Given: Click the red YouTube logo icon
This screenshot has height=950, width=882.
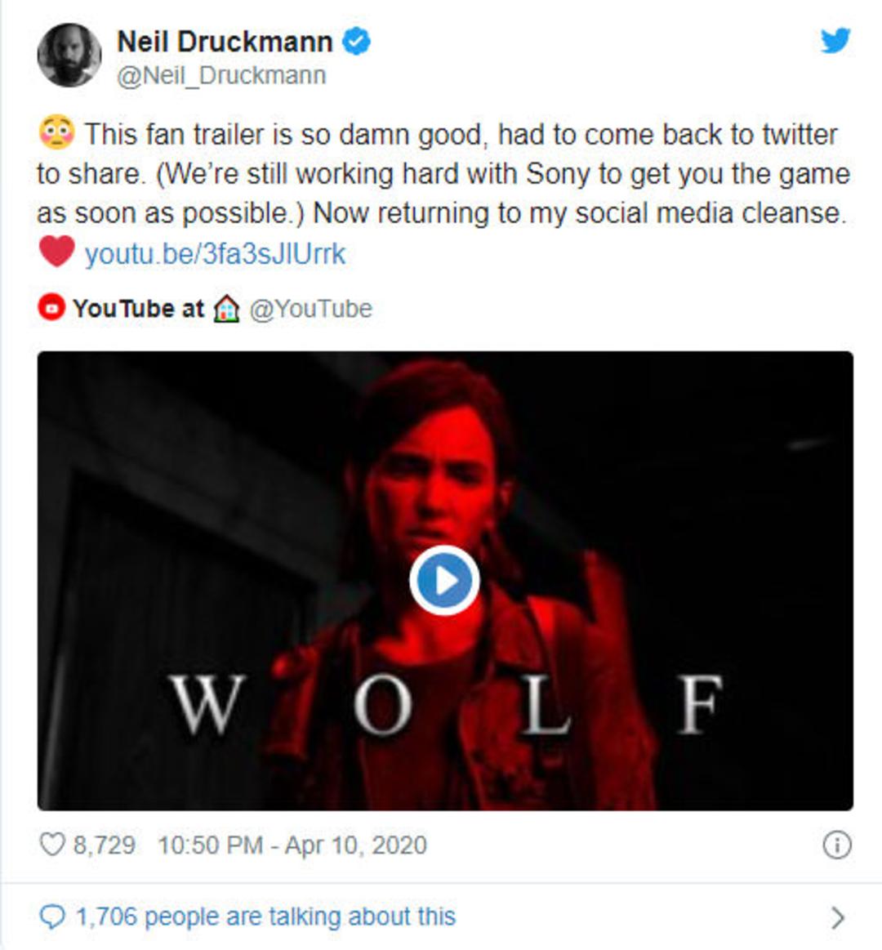Looking at the screenshot, I should pos(51,307).
